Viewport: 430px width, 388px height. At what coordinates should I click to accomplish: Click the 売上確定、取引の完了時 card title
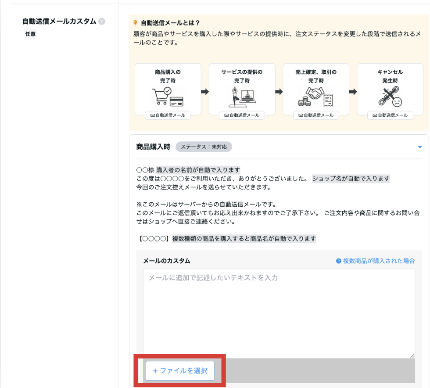[316, 76]
